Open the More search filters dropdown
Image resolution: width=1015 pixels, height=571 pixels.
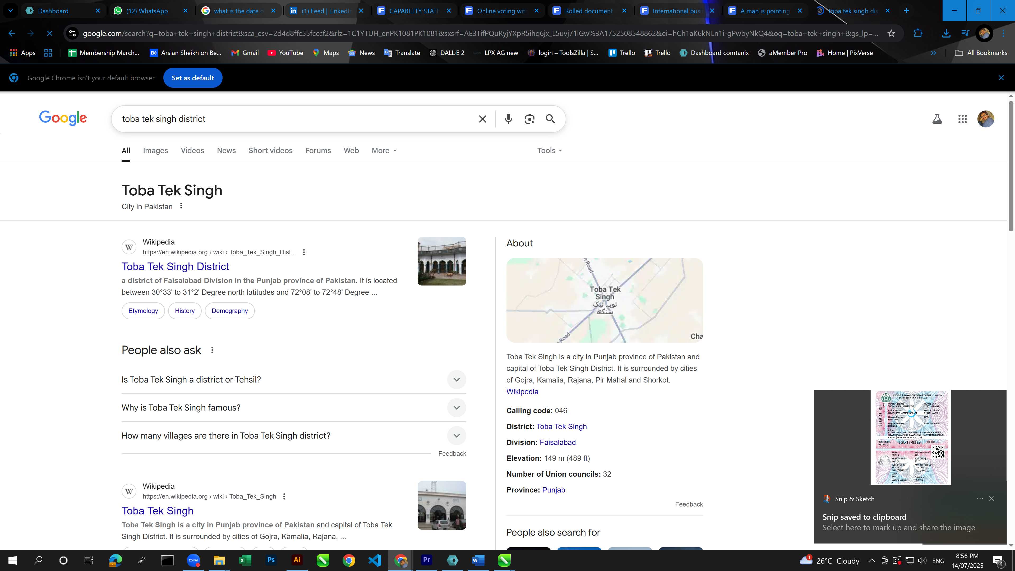[384, 150]
